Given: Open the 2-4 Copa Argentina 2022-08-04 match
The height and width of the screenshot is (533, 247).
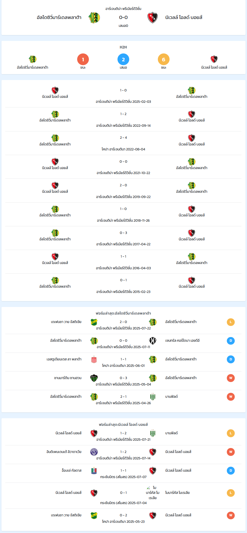Looking at the screenshot, I should click(x=123, y=143).
